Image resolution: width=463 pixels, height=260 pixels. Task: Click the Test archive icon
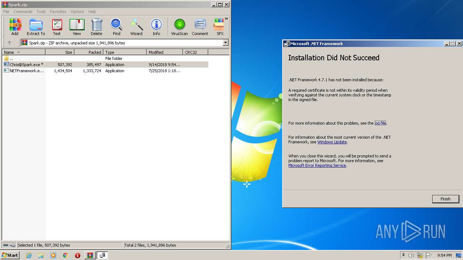(x=57, y=27)
